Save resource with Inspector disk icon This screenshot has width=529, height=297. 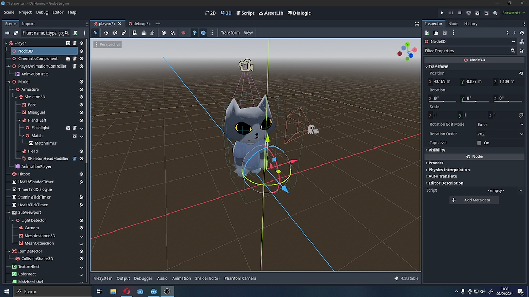[445, 32]
